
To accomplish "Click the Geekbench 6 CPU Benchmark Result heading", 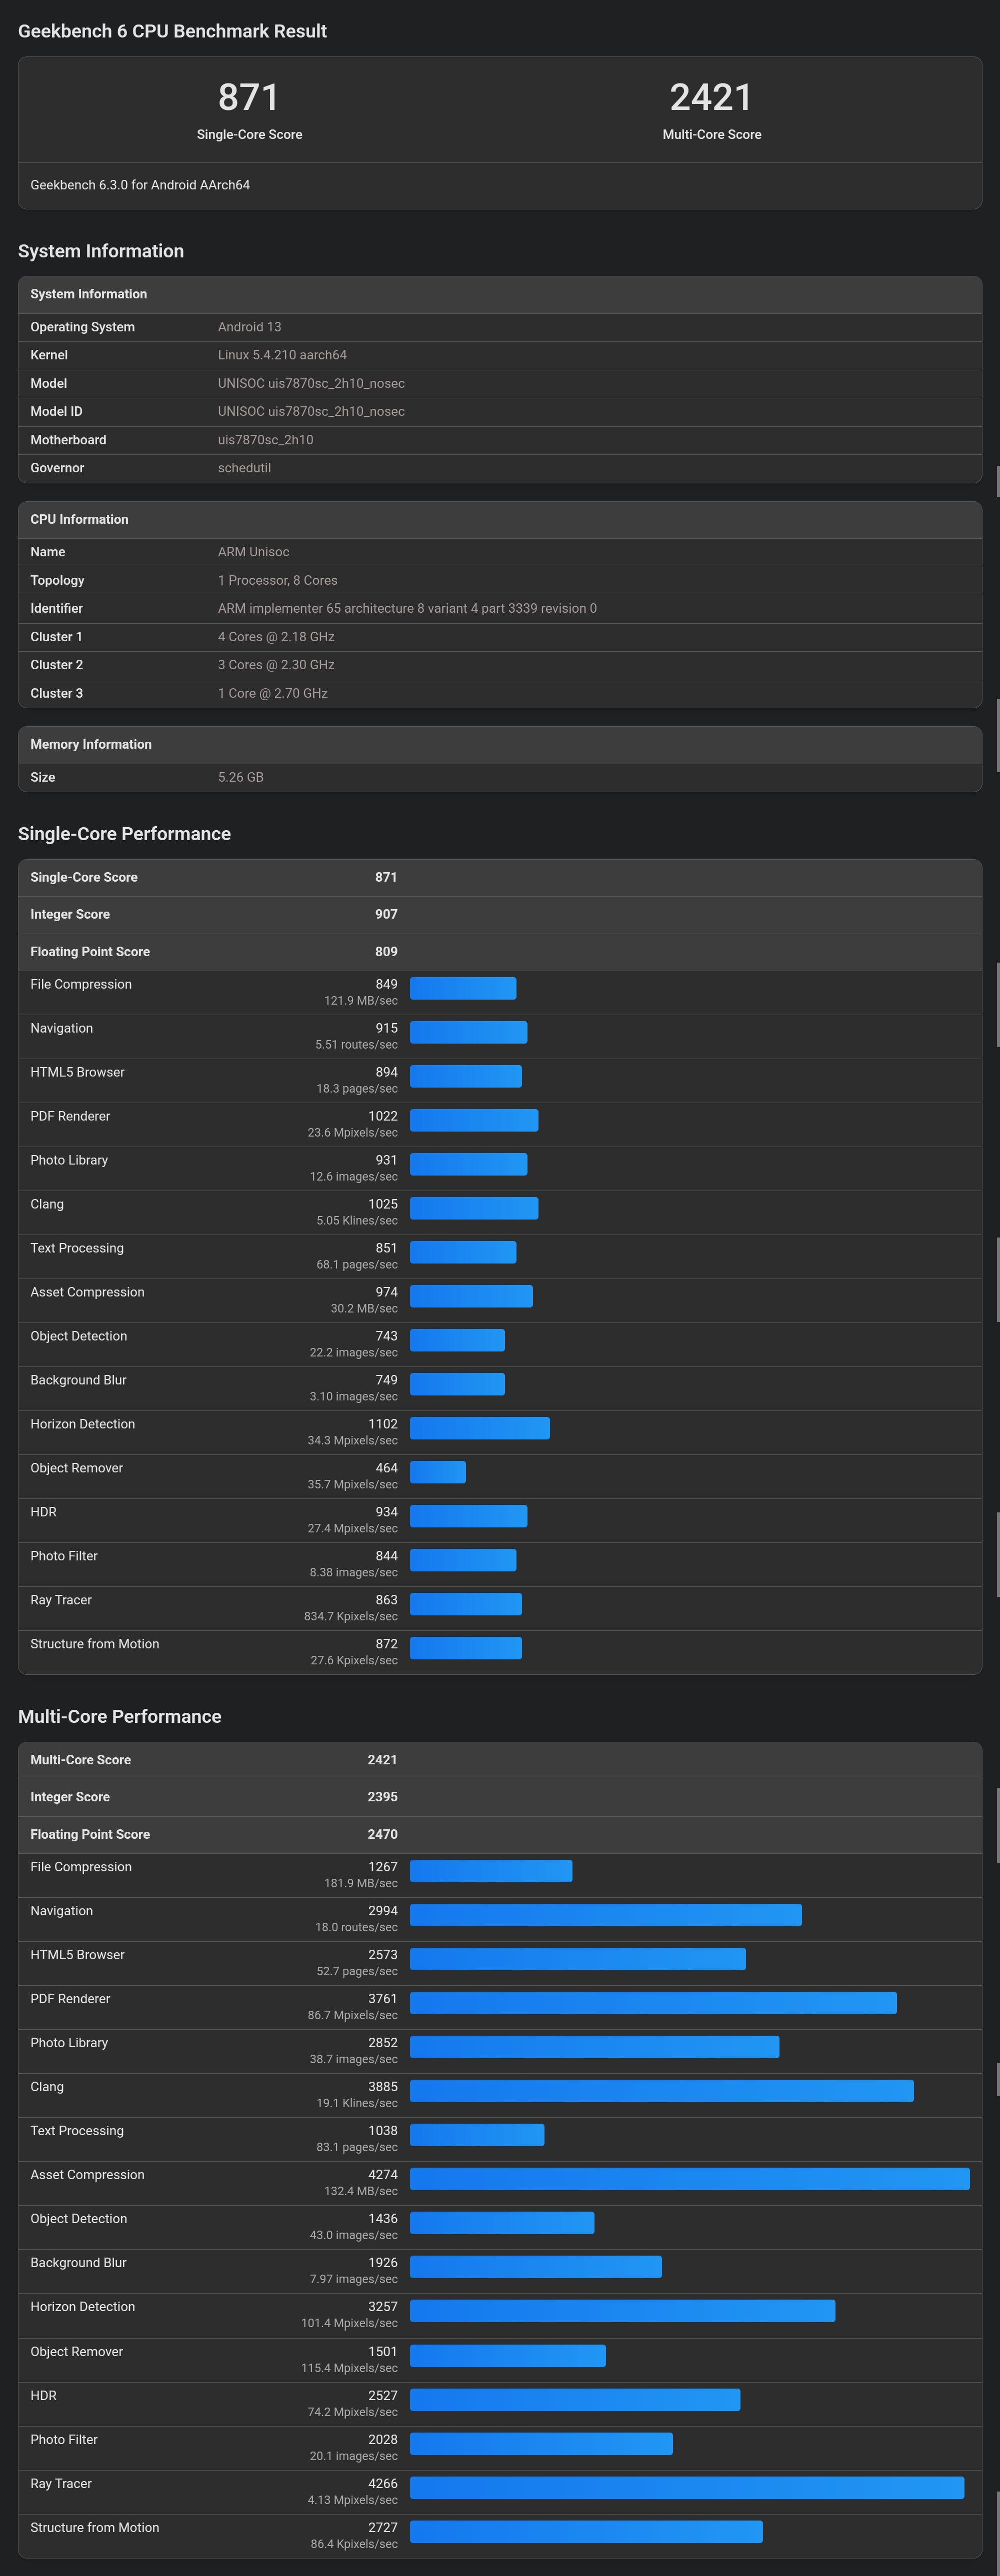I will [x=172, y=31].
